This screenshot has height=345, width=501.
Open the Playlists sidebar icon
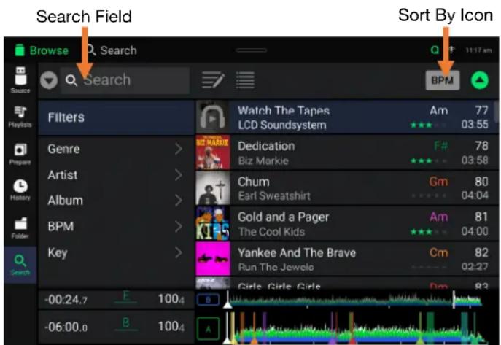(20, 117)
